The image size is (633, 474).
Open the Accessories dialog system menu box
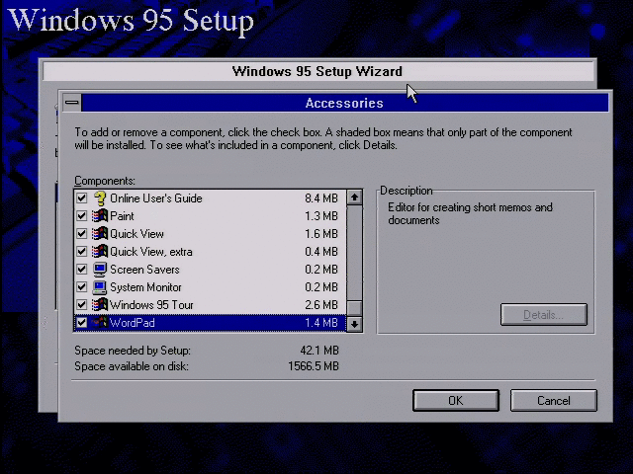click(72, 103)
